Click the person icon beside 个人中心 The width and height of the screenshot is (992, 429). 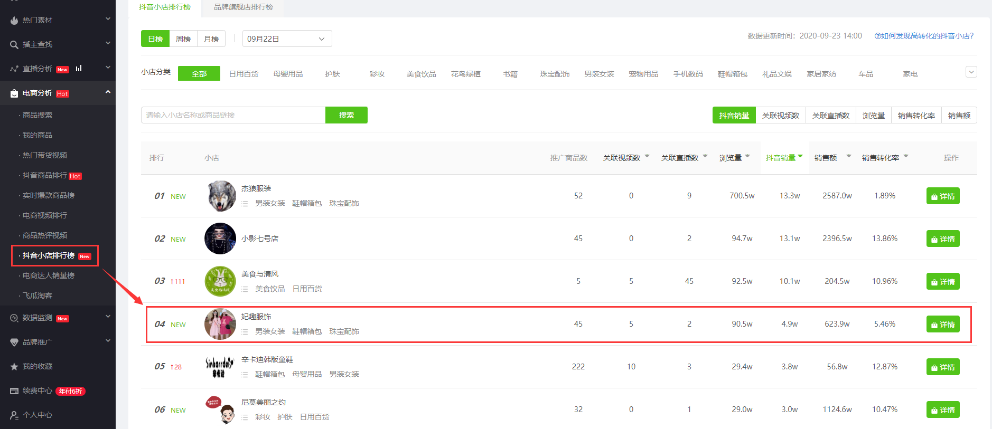click(x=14, y=415)
